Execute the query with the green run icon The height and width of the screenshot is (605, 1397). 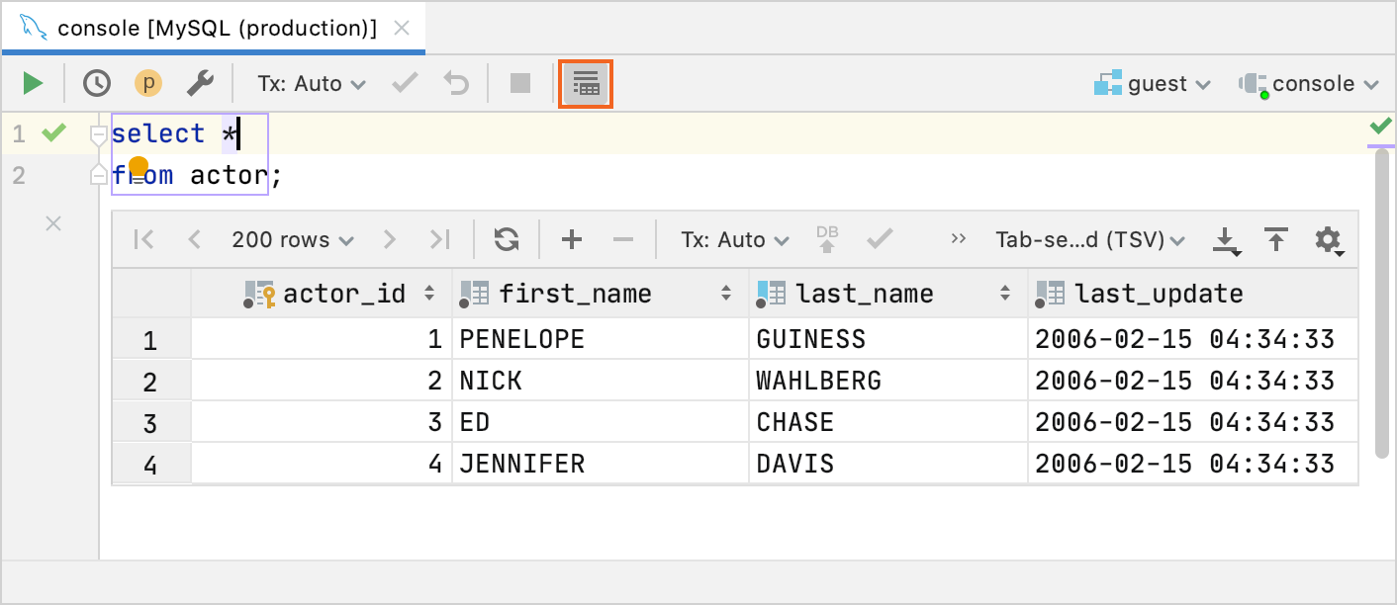[x=32, y=83]
